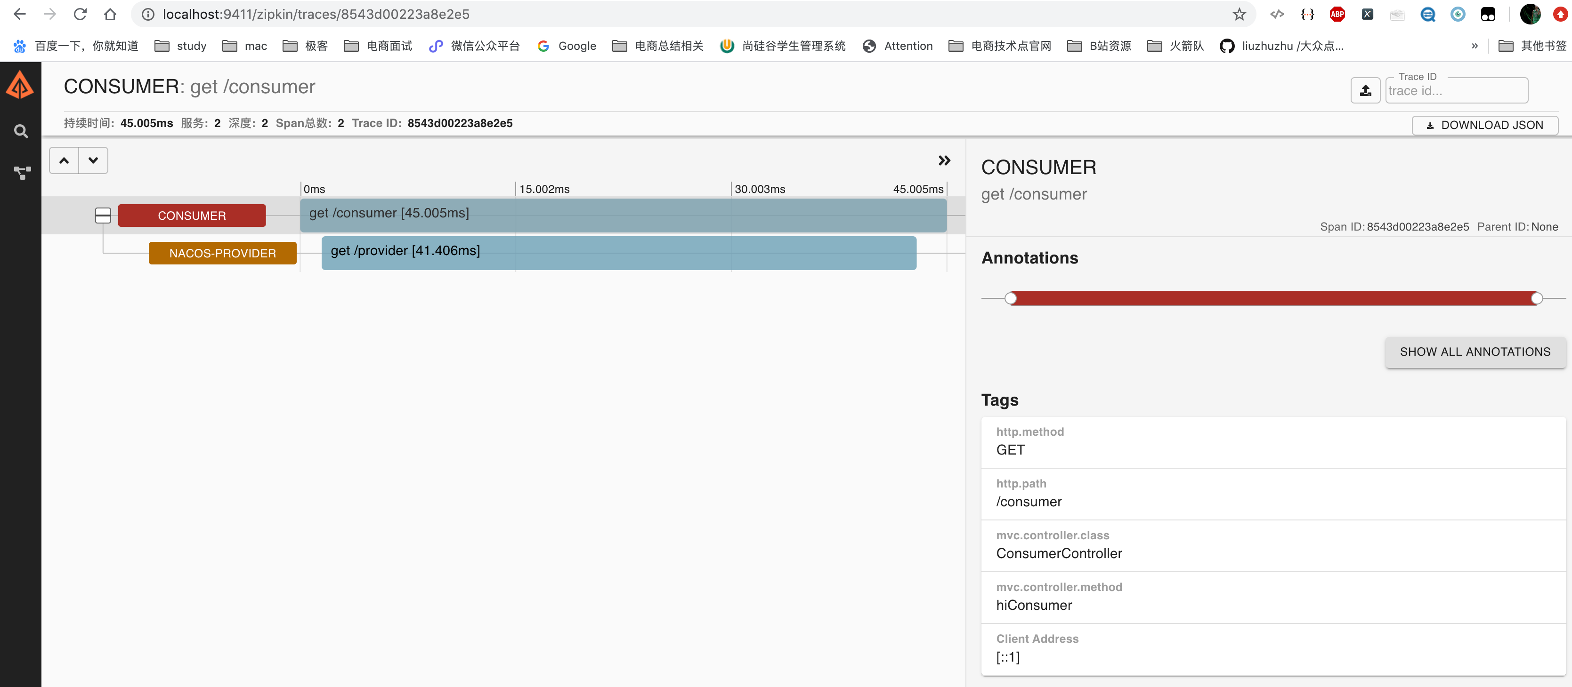Open the dependencies graph icon

coord(22,173)
